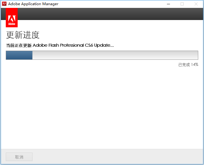Click the 已完成 completion label
The height and width of the screenshot is (165, 204).
tap(184, 65)
